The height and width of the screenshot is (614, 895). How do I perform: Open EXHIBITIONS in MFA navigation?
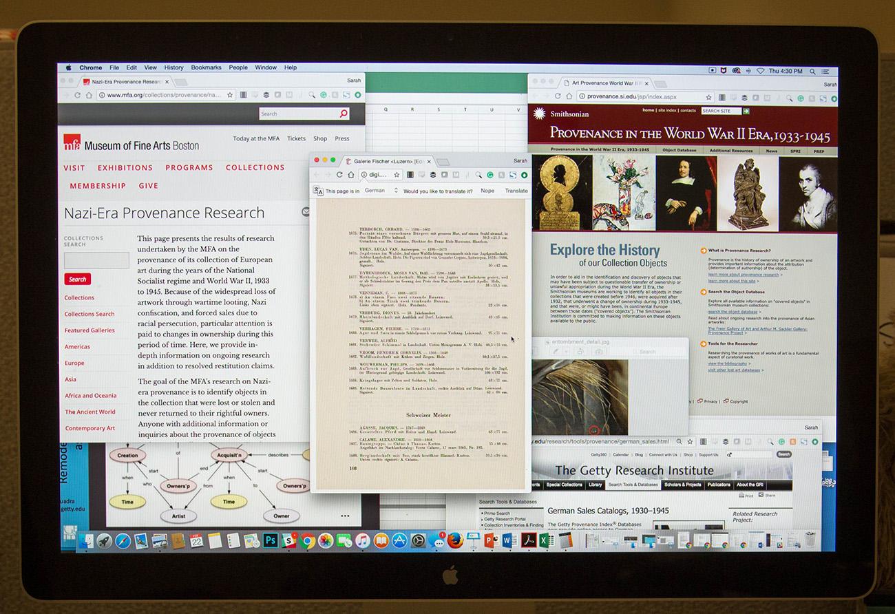(x=125, y=167)
